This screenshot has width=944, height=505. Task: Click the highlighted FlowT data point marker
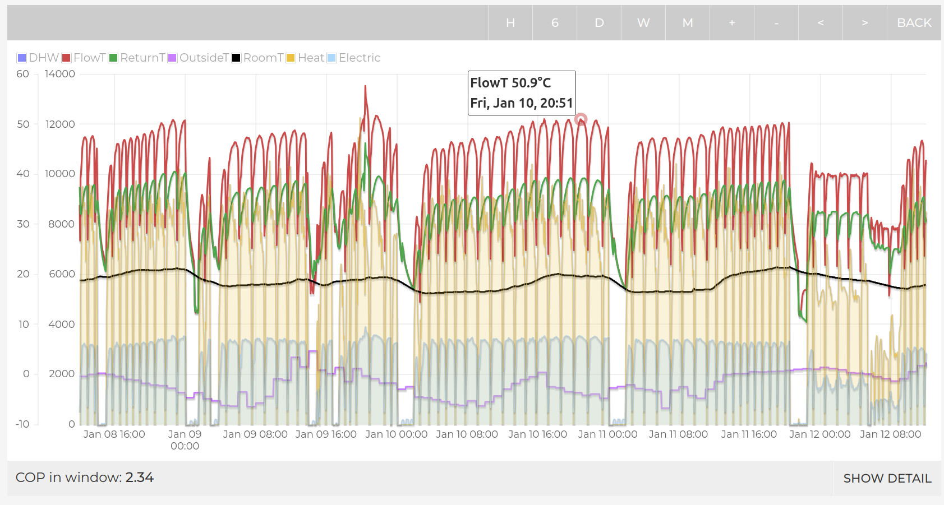point(581,119)
